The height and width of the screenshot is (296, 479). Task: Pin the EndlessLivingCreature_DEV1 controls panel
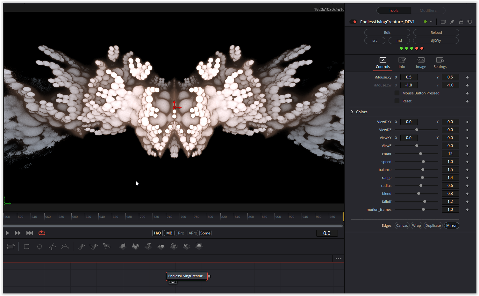click(x=452, y=22)
